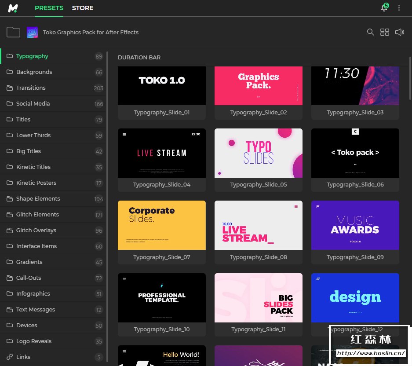This screenshot has height=366, width=412.
Task: Open the search magnifier icon
Action: tap(371, 32)
